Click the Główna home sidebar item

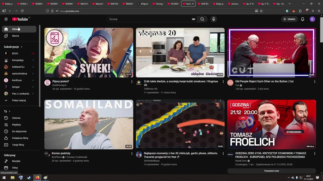19,29
